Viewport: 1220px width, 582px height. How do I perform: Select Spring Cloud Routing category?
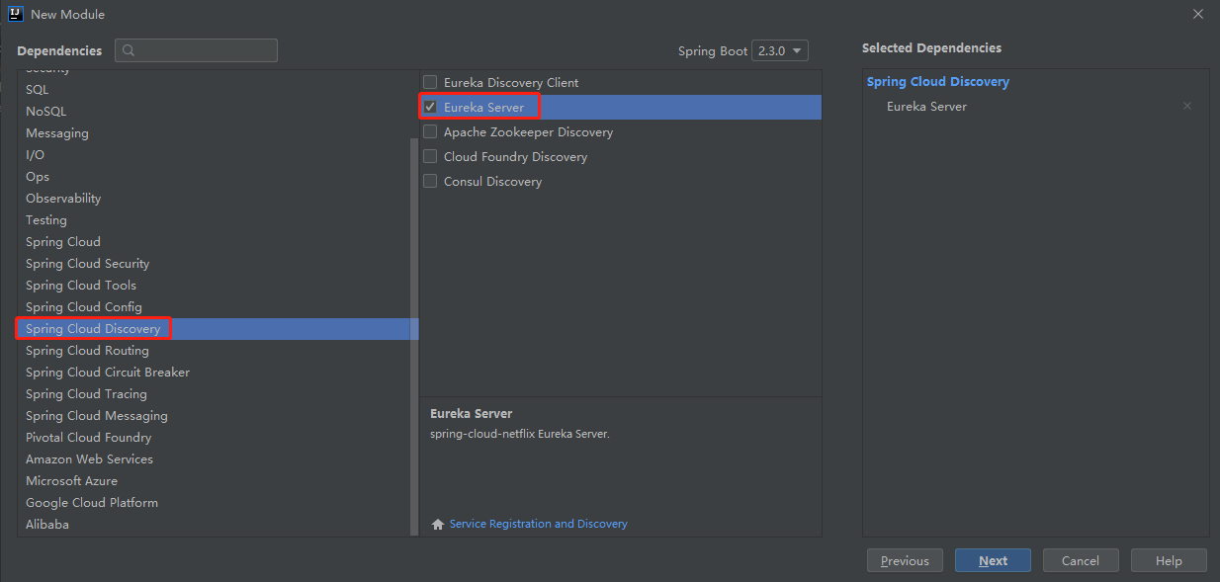click(x=87, y=351)
